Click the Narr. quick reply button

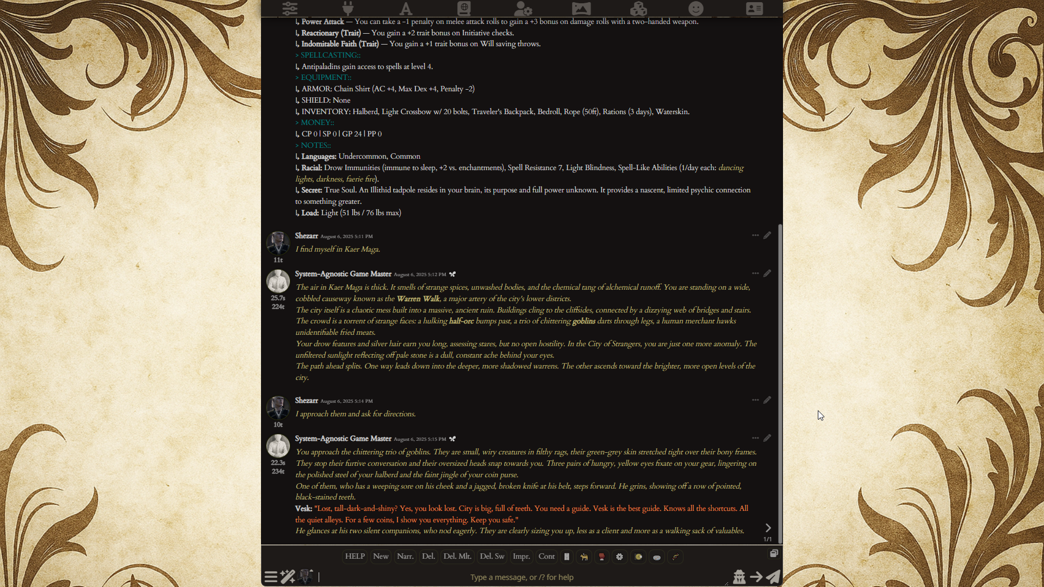pos(405,557)
